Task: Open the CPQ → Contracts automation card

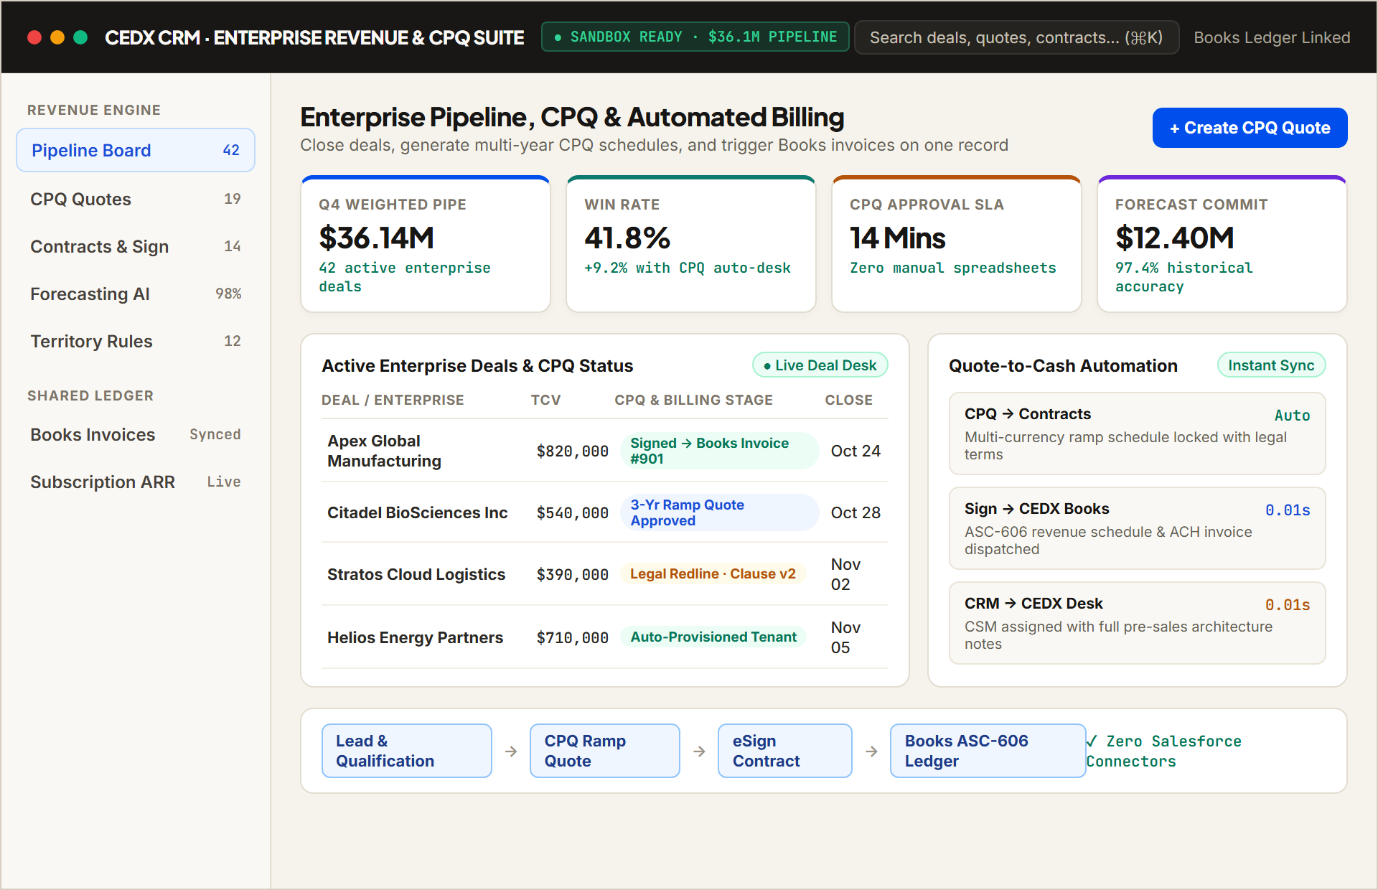Action: 1137,434
